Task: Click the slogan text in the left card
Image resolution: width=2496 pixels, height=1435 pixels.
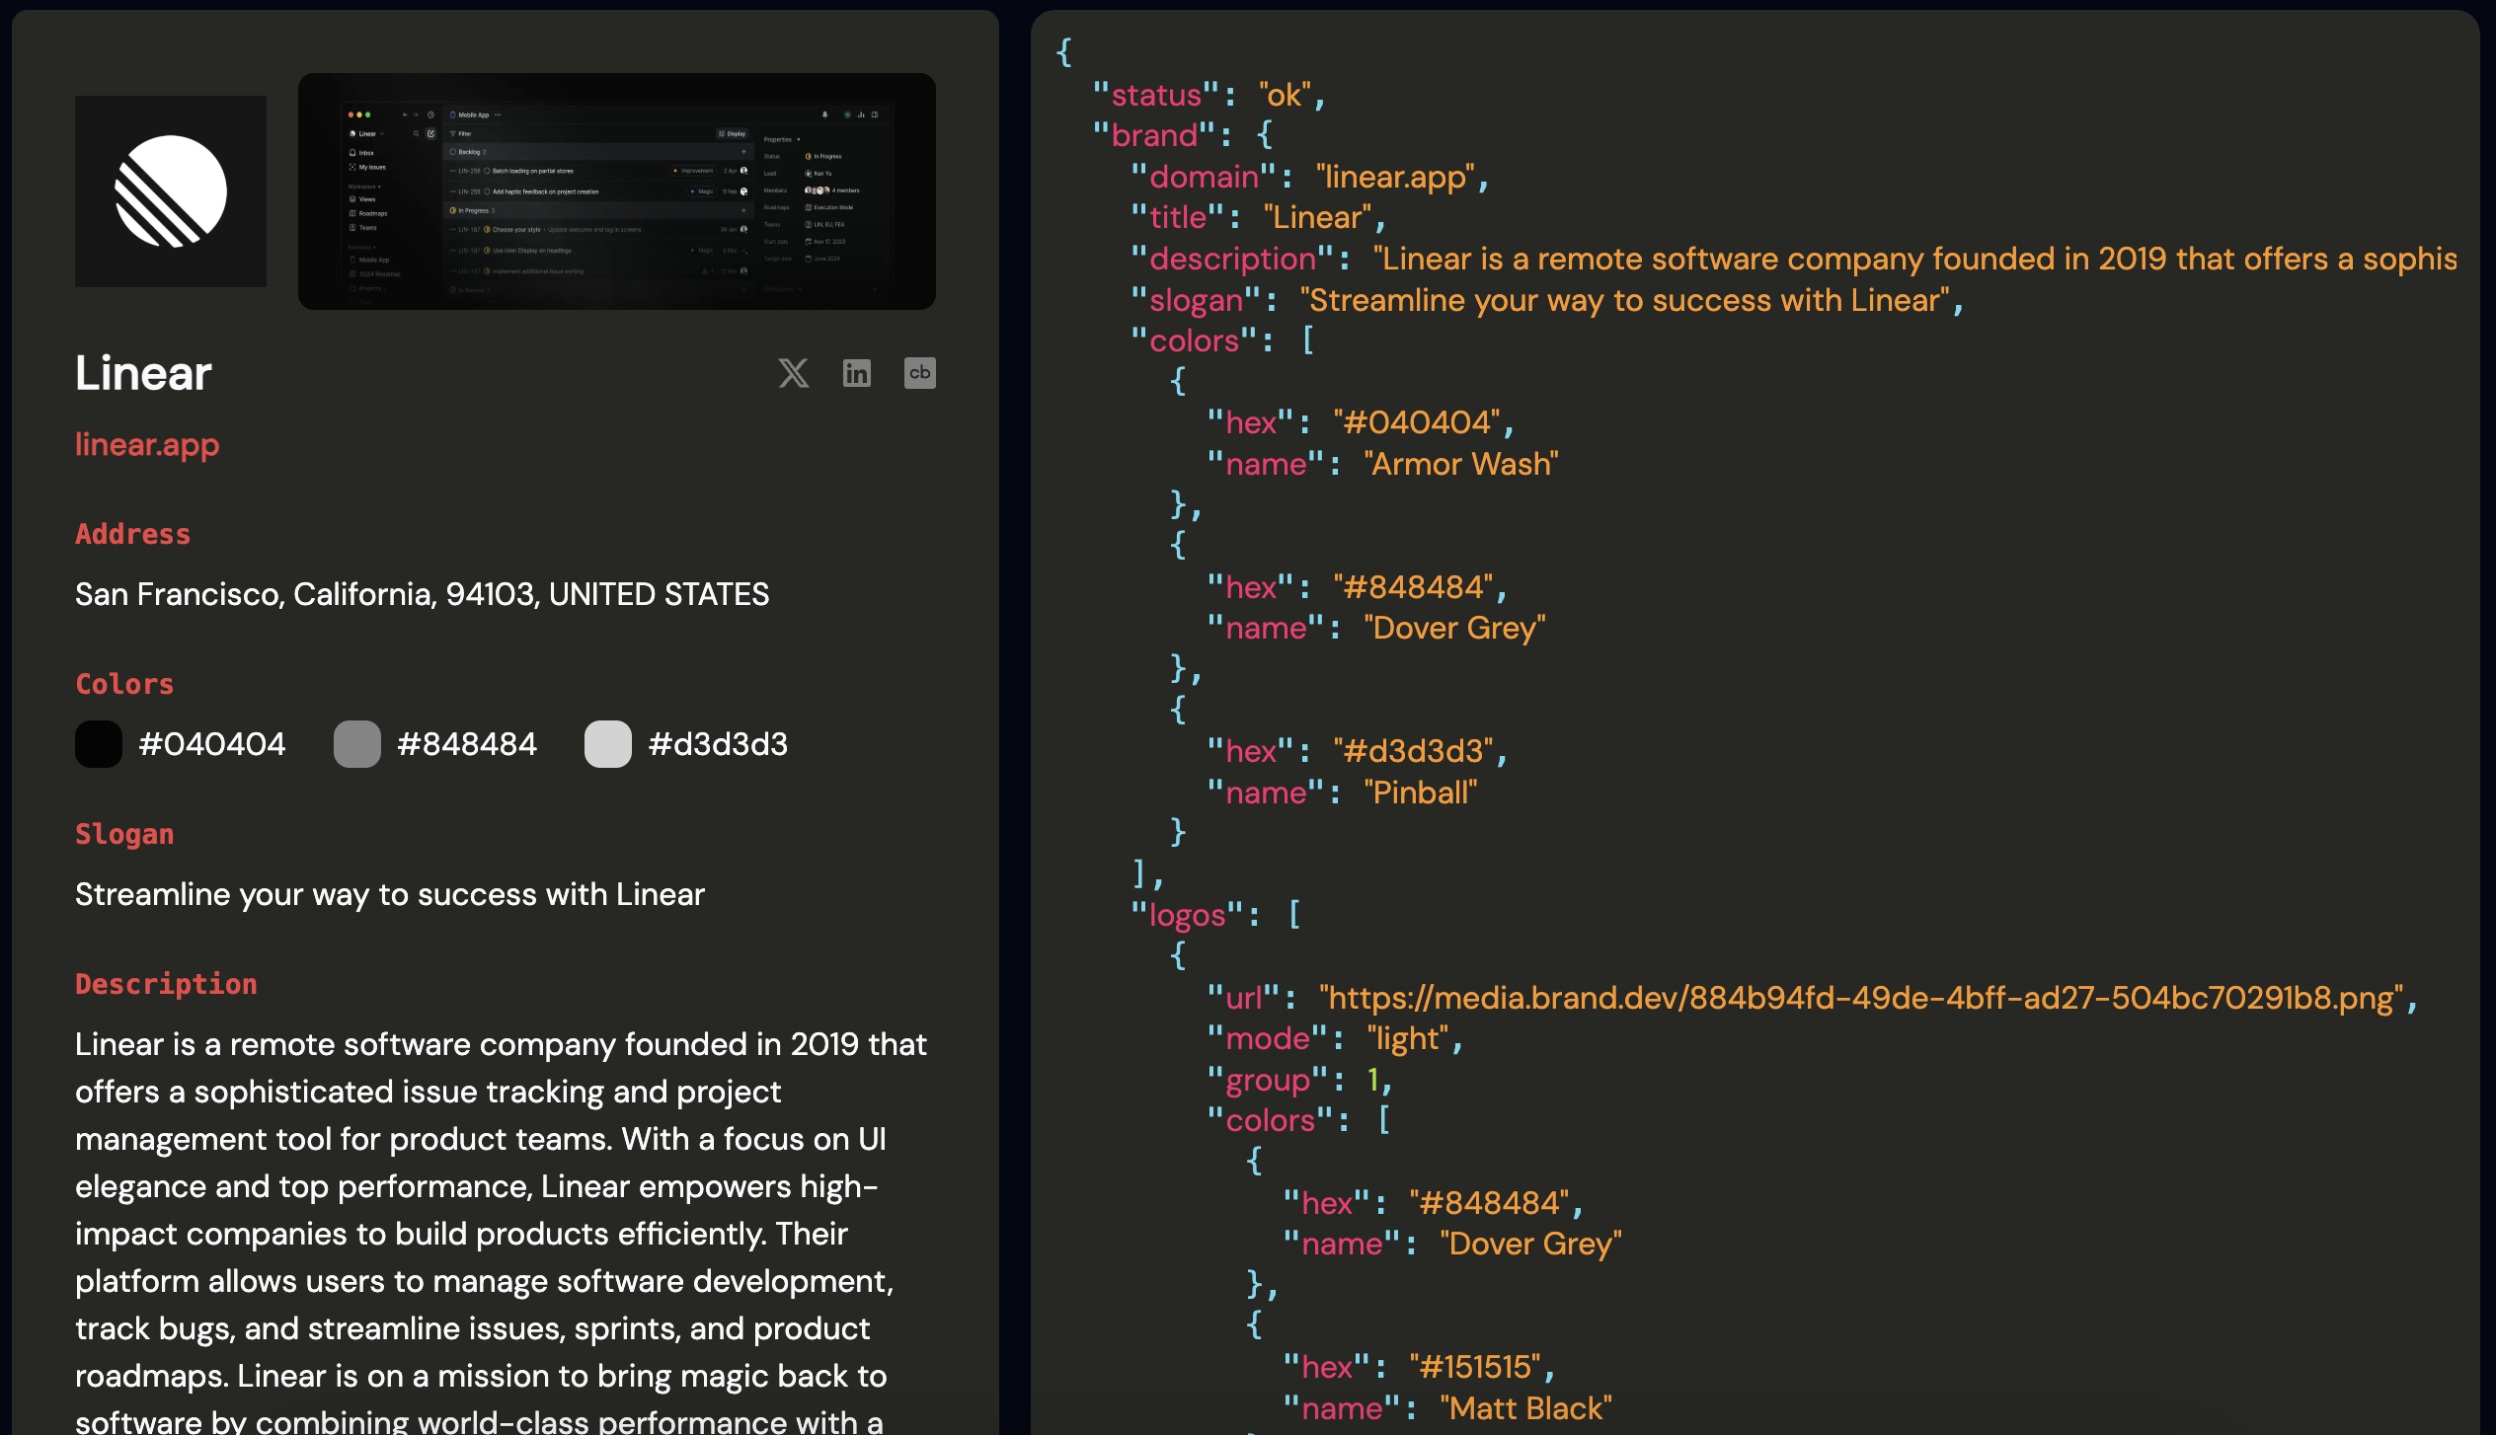Action: point(390,894)
